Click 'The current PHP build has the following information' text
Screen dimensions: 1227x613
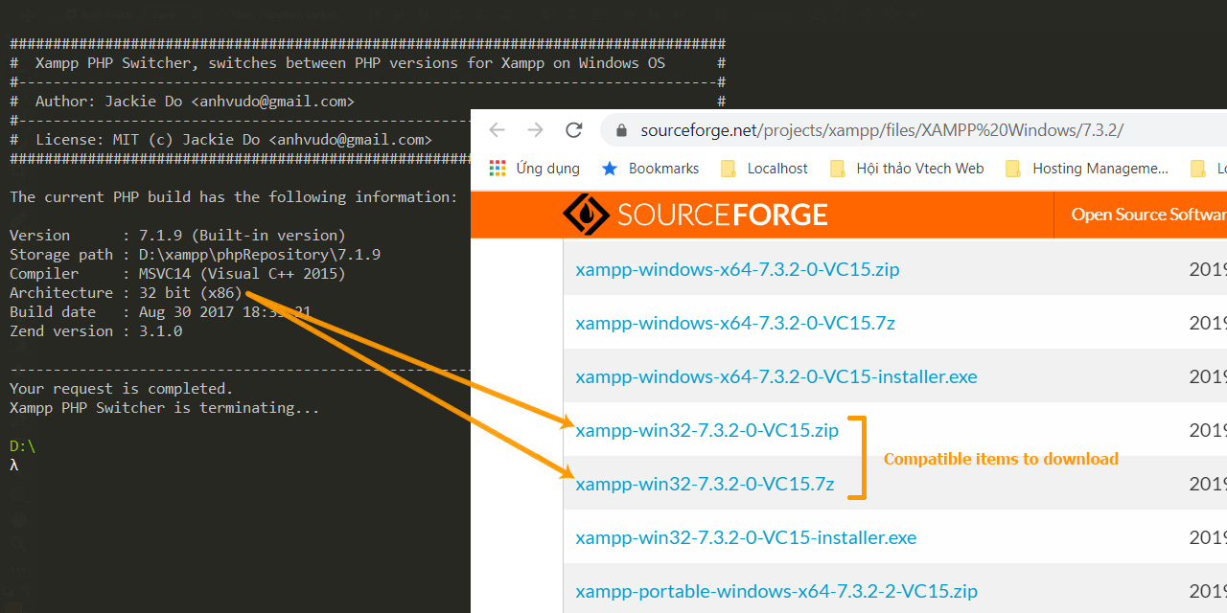click(234, 197)
